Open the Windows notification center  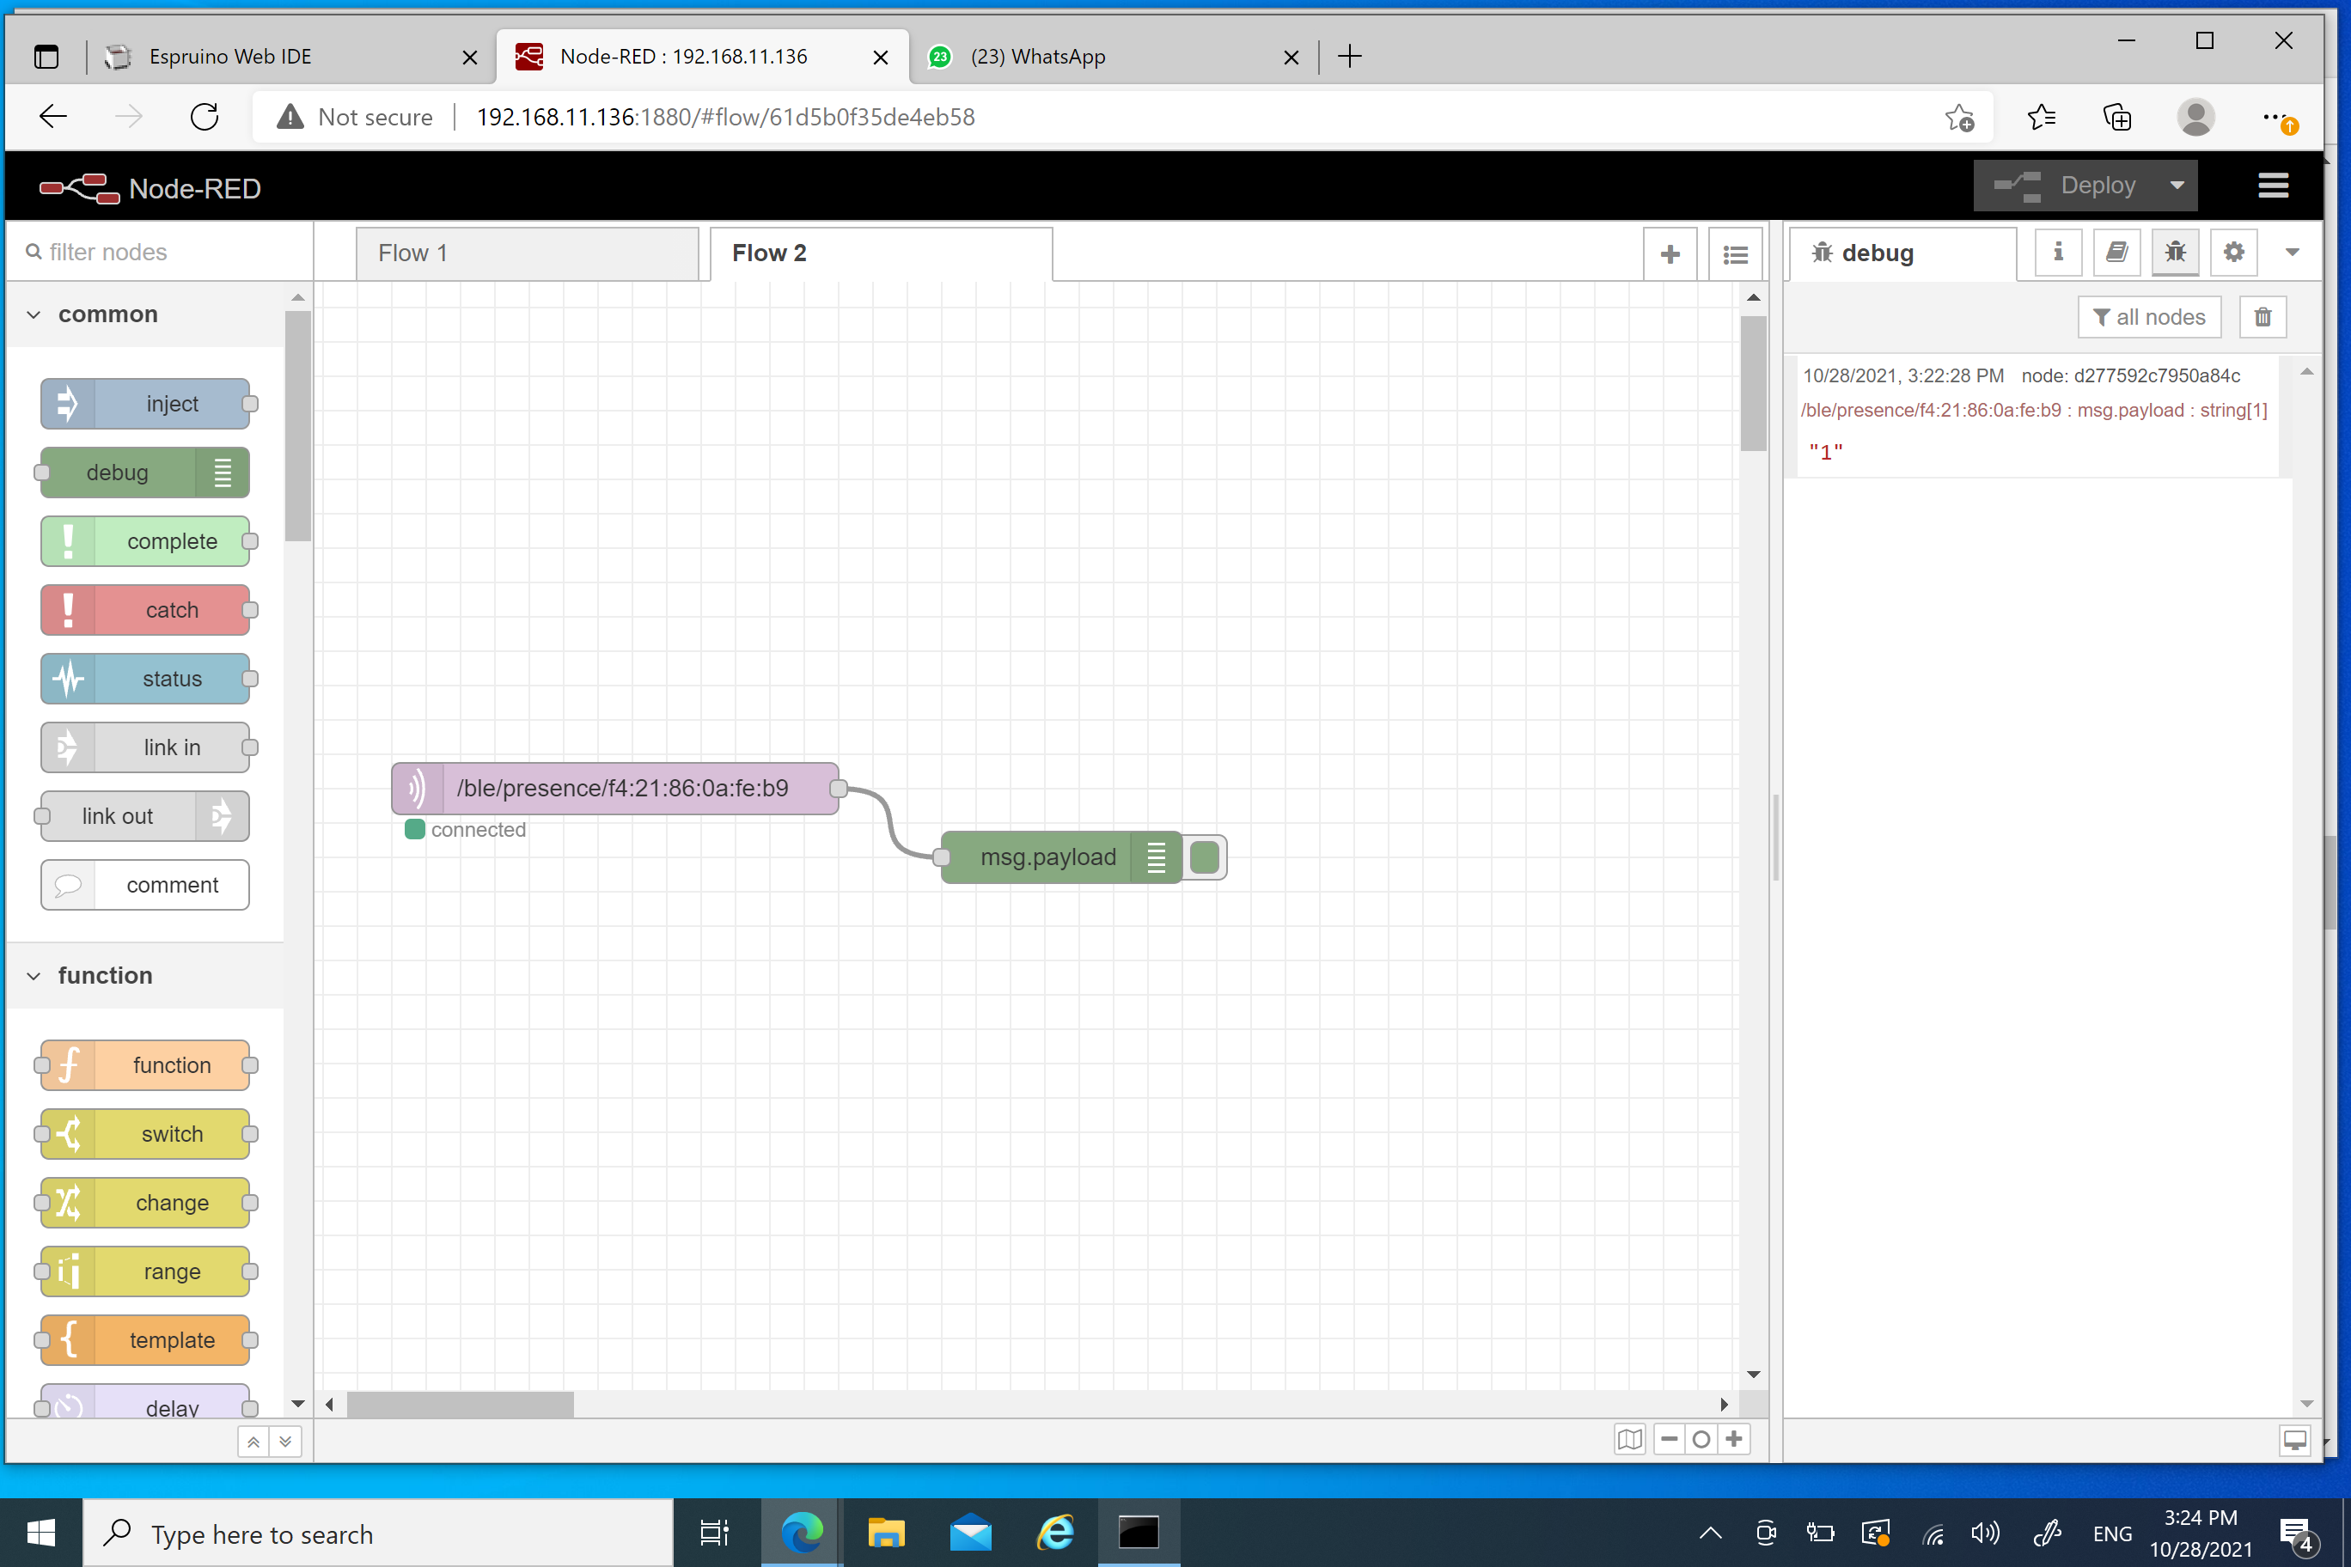pyautogui.click(x=2297, y=1533)
